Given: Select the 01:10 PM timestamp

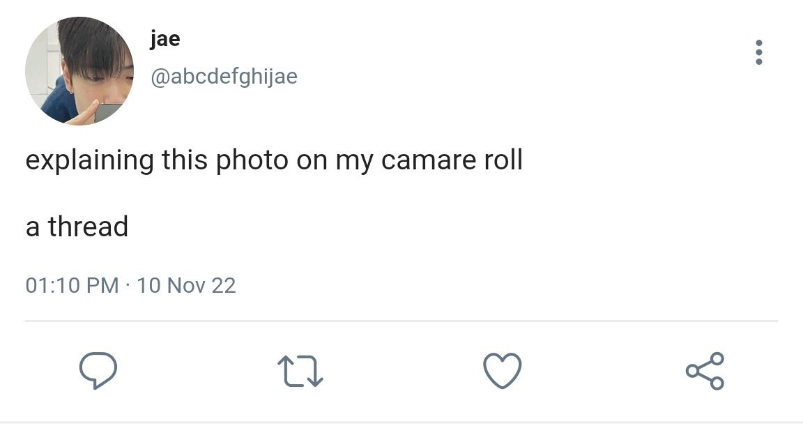Looking at the screenshot, I should click(72, 285).
